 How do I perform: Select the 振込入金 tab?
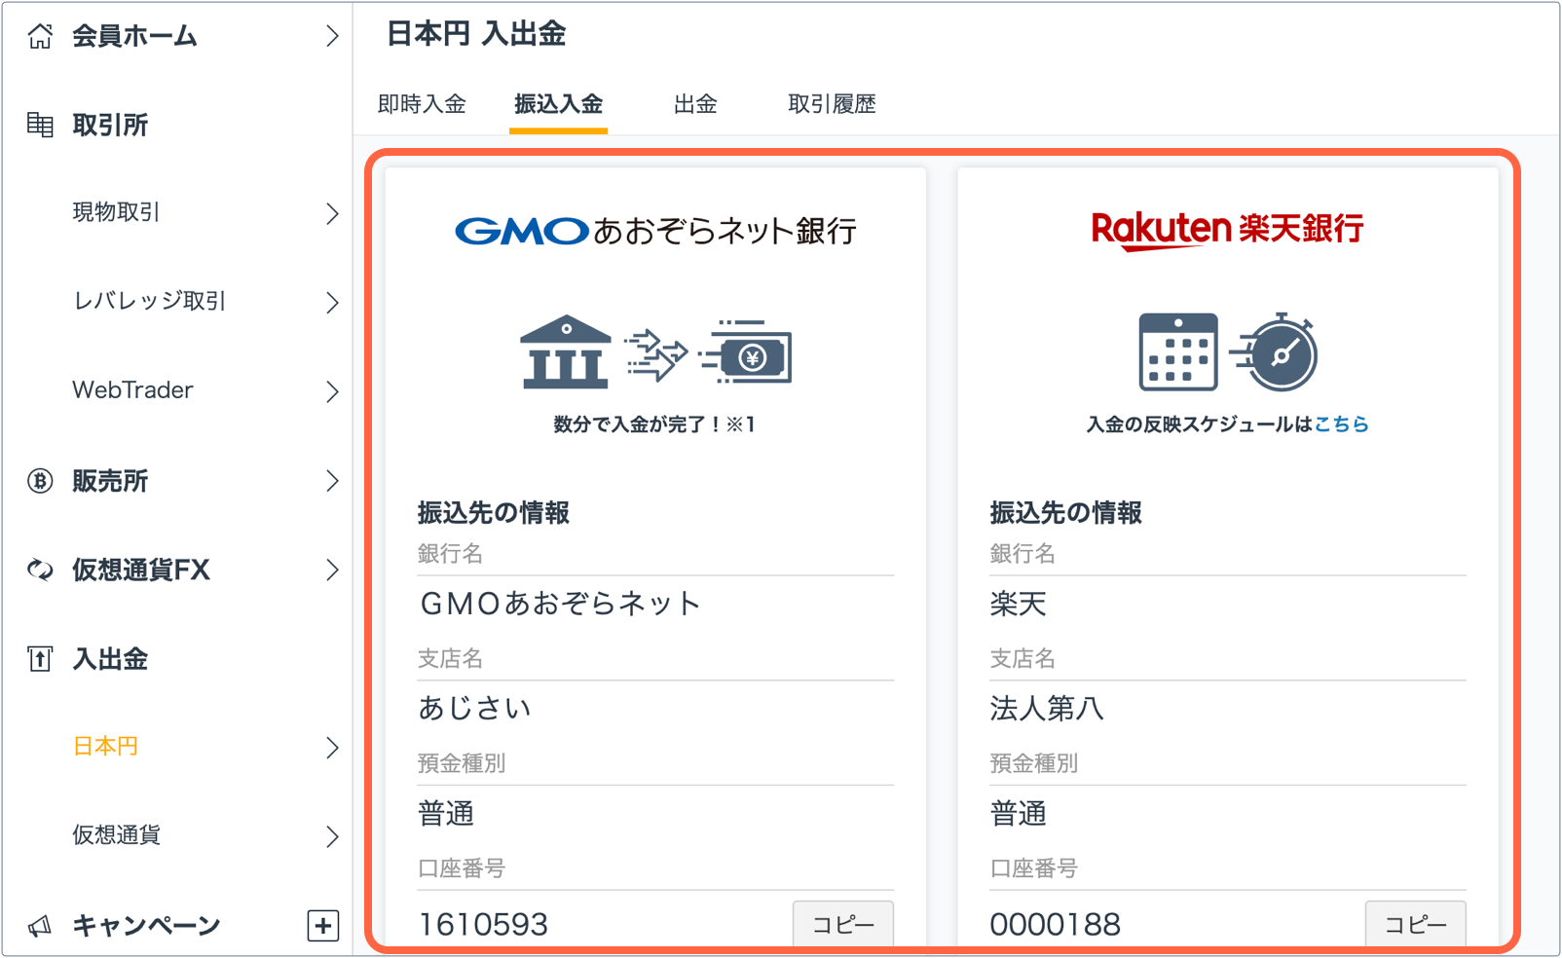(559, 104)
